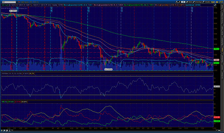
Task: Click the zoom tool icon in bottom toolbar
Action: 4,130
